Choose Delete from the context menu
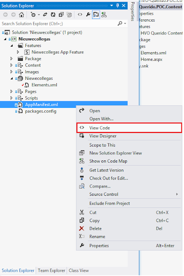 [129, 229]
